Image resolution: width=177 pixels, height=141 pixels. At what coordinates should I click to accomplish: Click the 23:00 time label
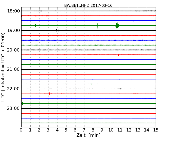click(13, 108)
